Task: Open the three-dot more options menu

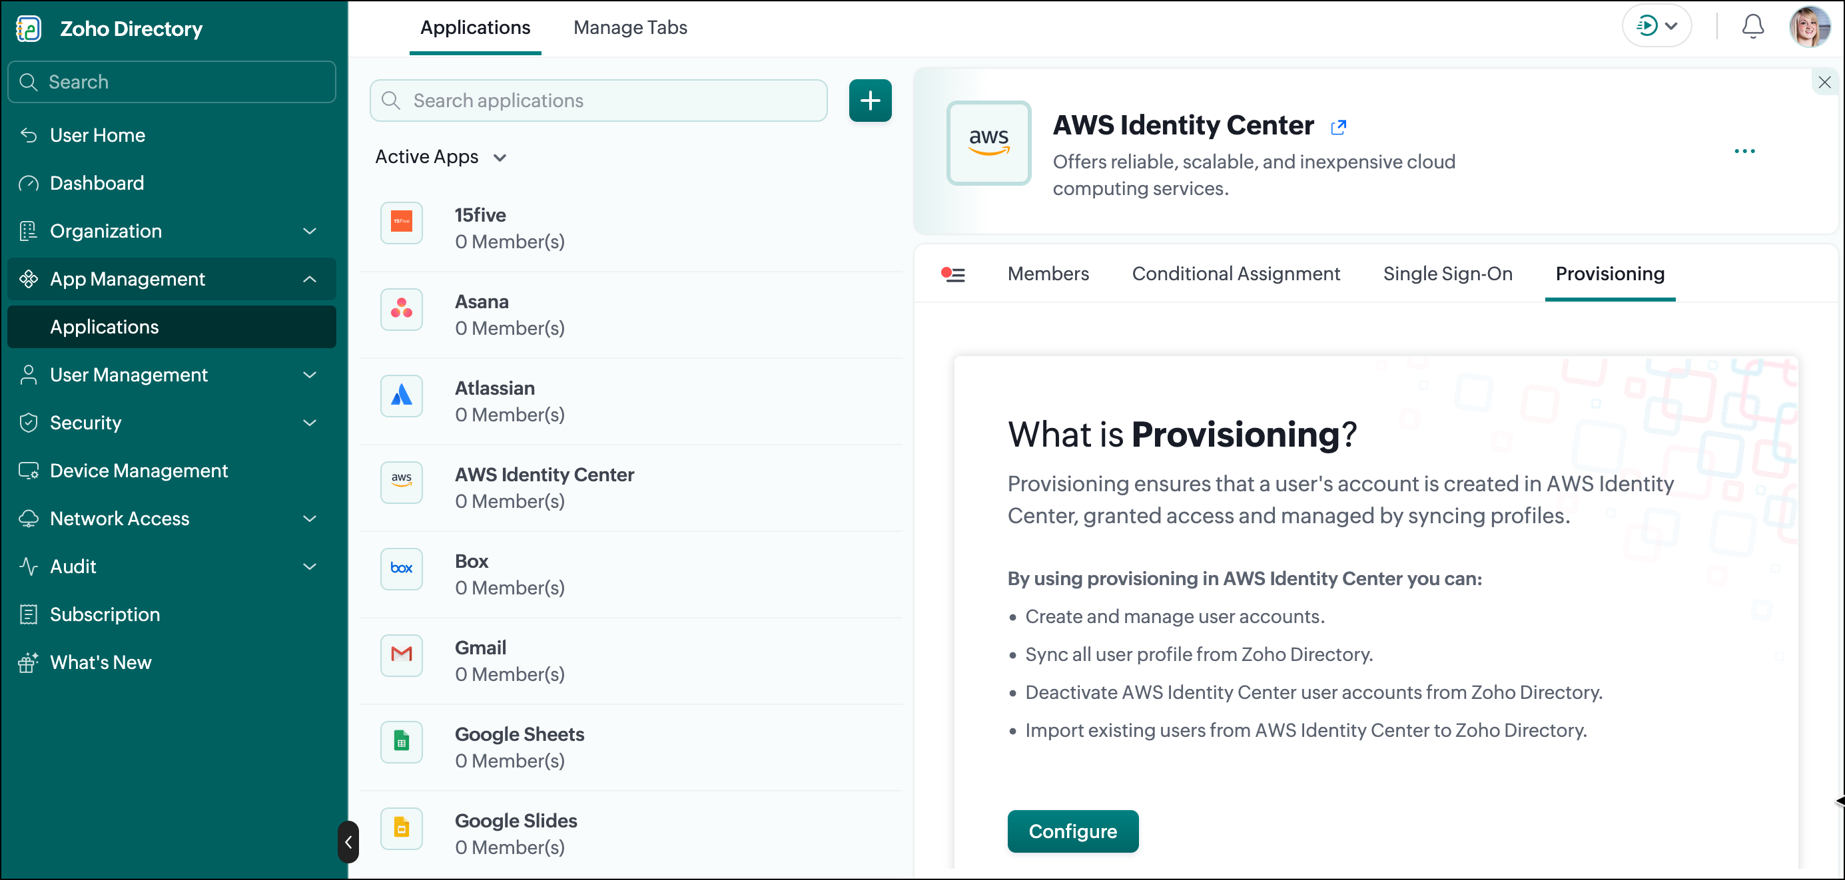Action: 1744,151
